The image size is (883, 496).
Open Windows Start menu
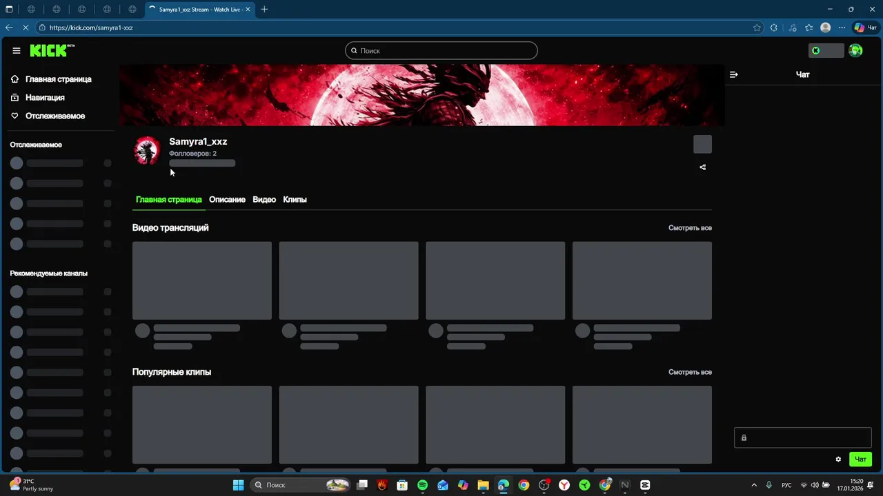coord(238,485)
